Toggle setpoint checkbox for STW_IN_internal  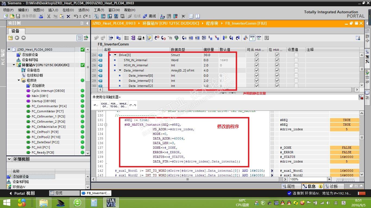296,60
